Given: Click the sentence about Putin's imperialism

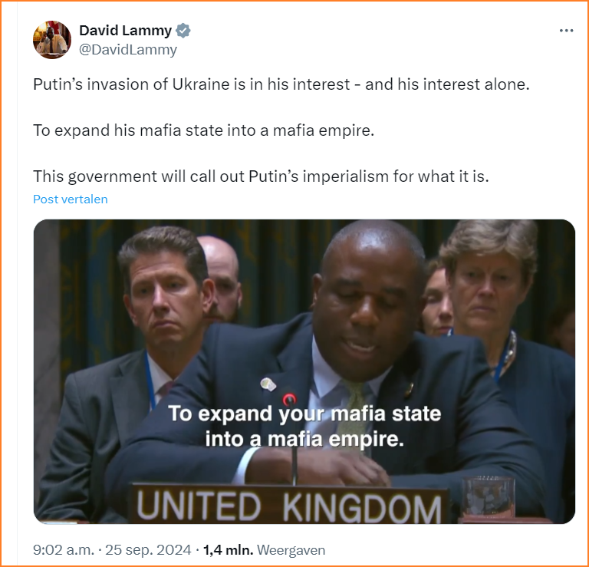Looking at the screenshot, I should tap(261, 176).
